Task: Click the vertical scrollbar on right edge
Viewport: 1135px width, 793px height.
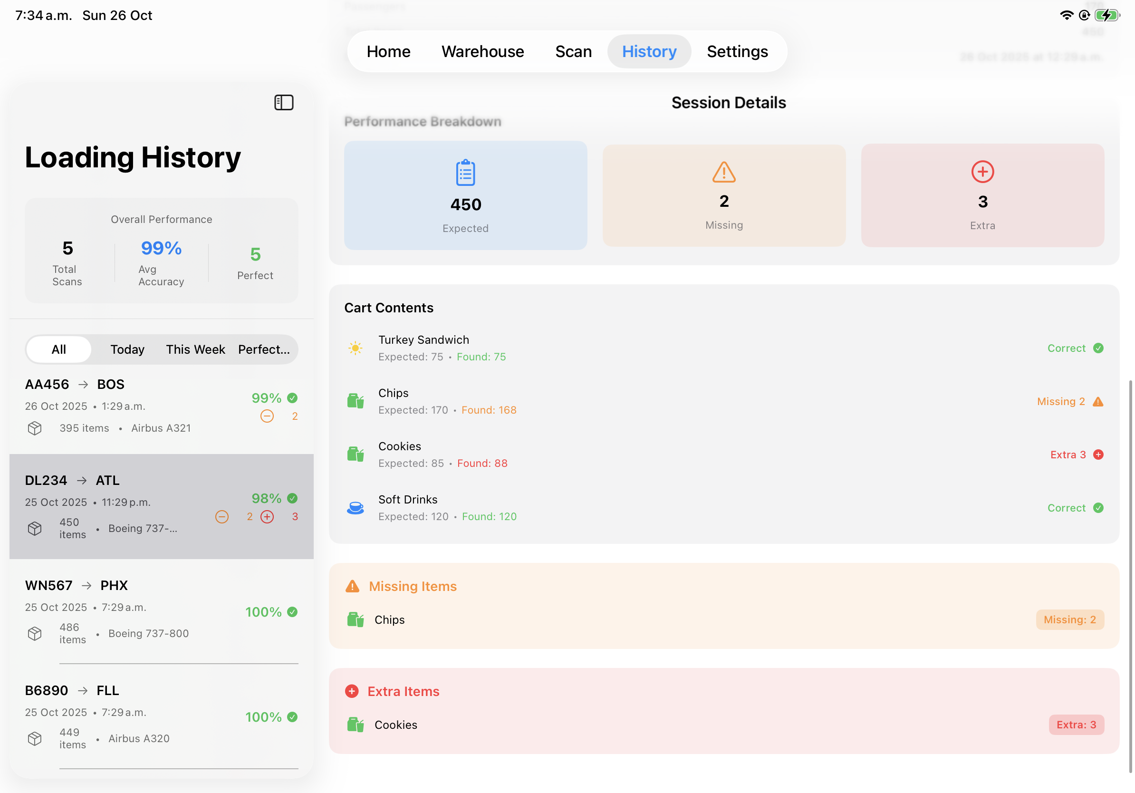Action: (1130, 576)
